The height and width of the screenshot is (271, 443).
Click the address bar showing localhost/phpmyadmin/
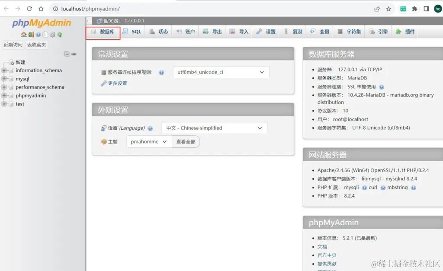click(209, 9)
